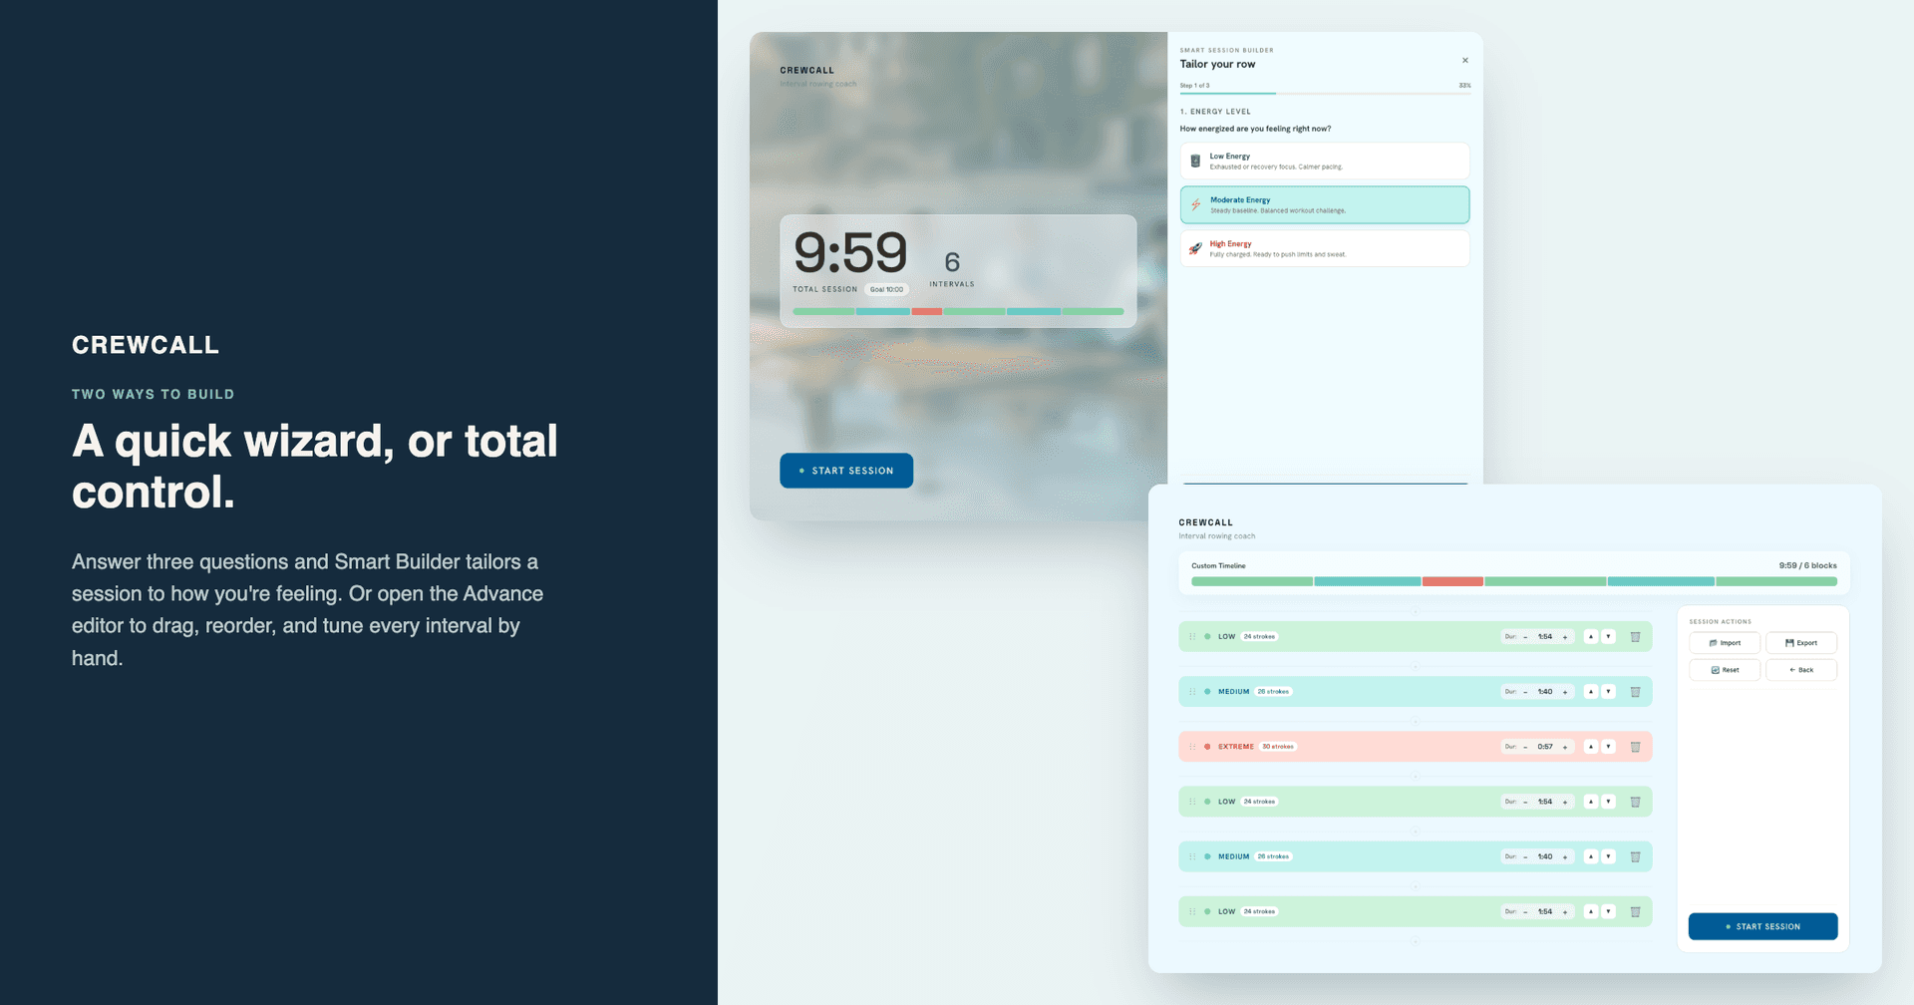Select the Low Energy option
Image resolution: width=1914 pixels, height=1005 pixels.
[1325, 161]
